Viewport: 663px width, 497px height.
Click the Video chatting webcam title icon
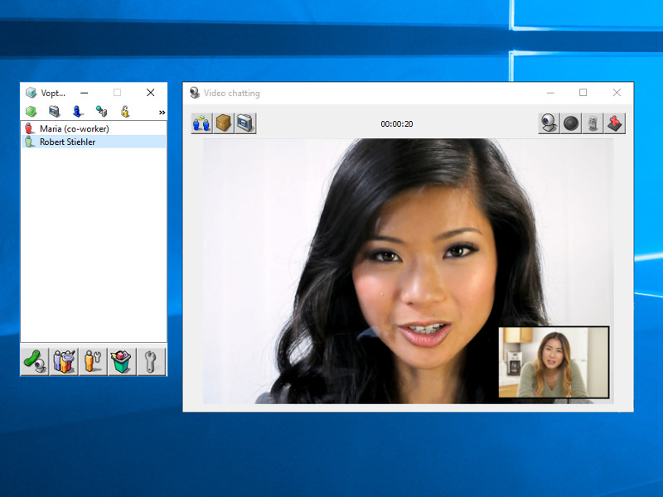click(x=195, y=93)
